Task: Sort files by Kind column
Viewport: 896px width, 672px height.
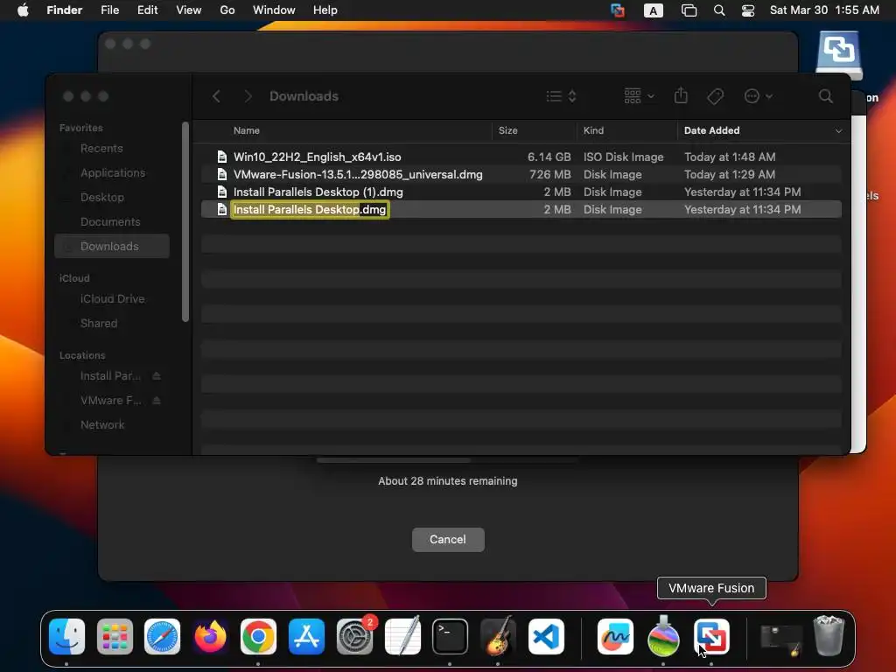Action: [593, 131]
